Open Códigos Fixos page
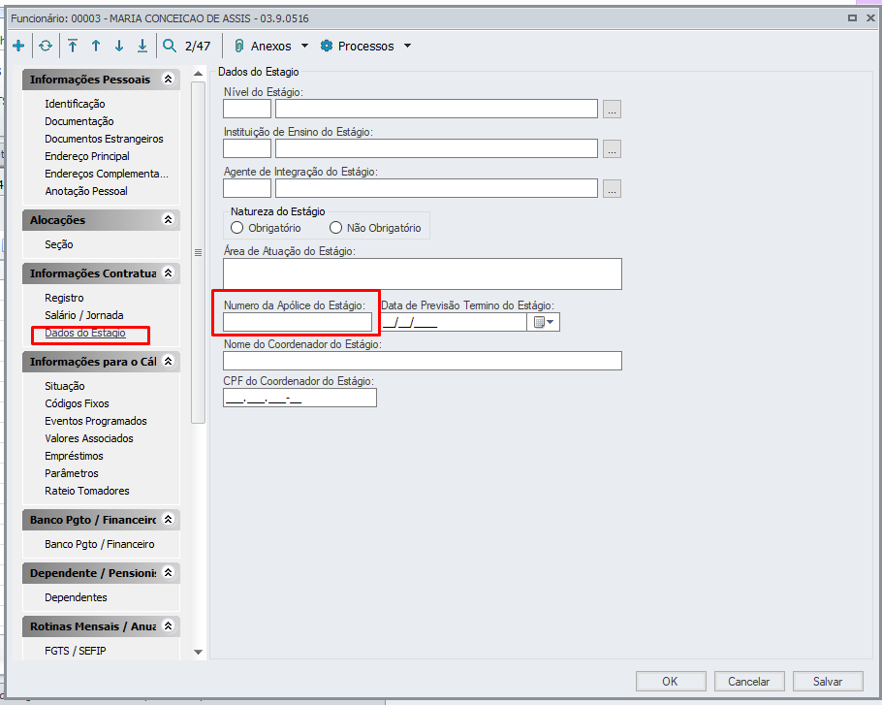The image size is (882, 705). (78, 403)
